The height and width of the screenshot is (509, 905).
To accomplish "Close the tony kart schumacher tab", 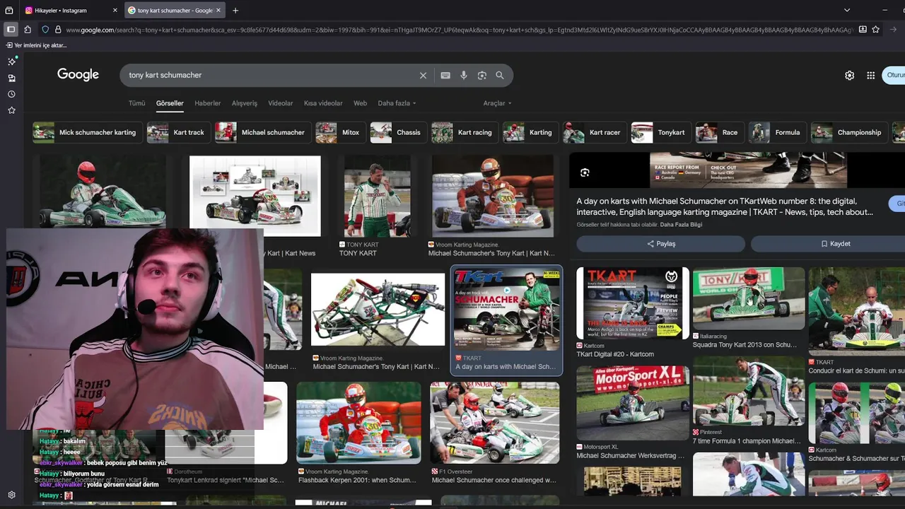I will 218,11.
